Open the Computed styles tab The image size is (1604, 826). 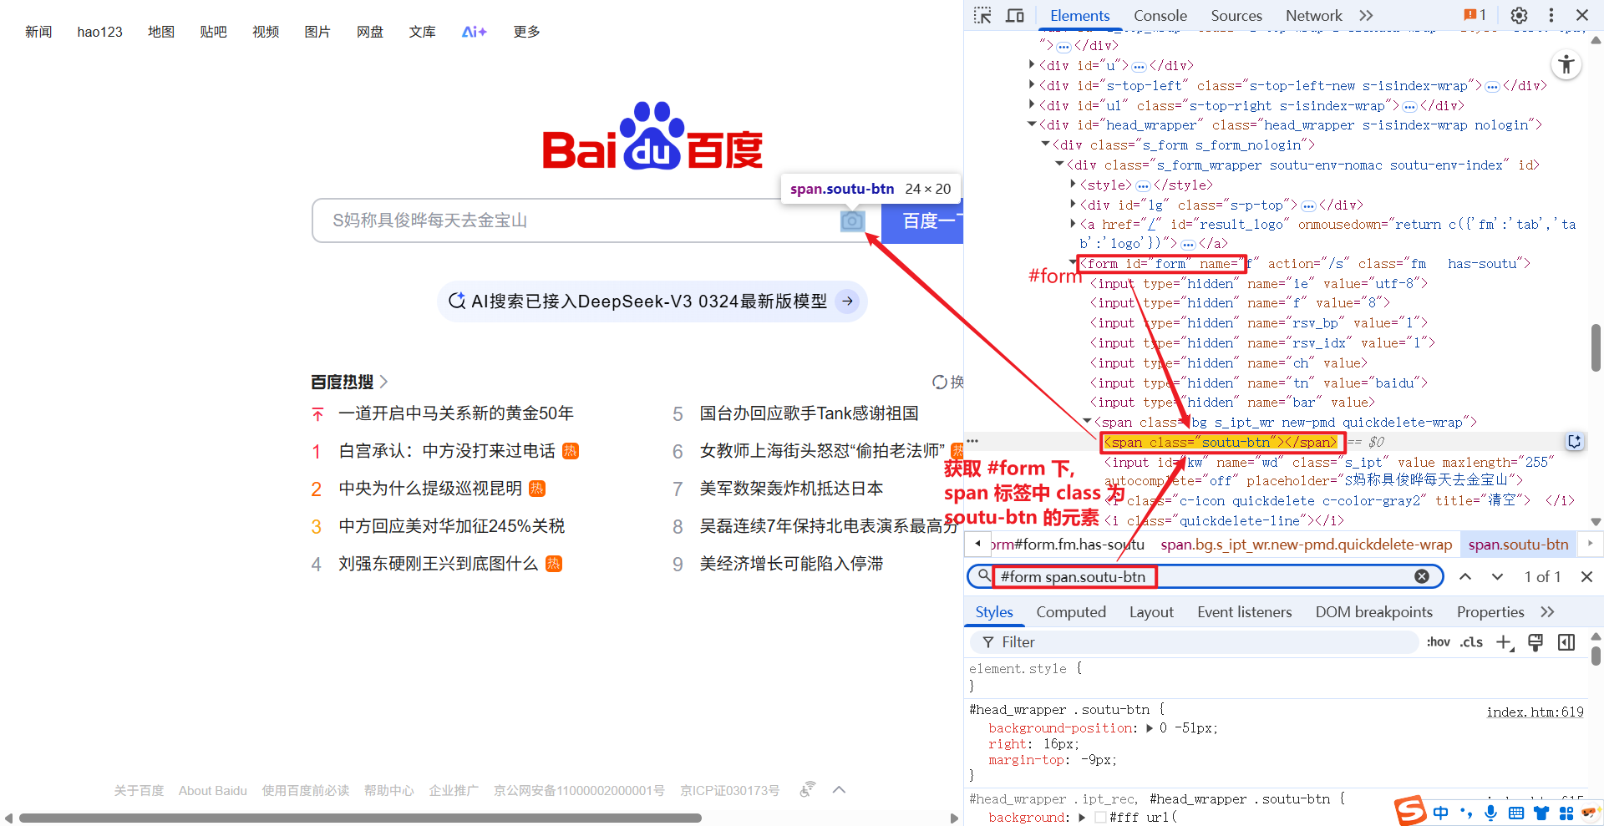1071,612
